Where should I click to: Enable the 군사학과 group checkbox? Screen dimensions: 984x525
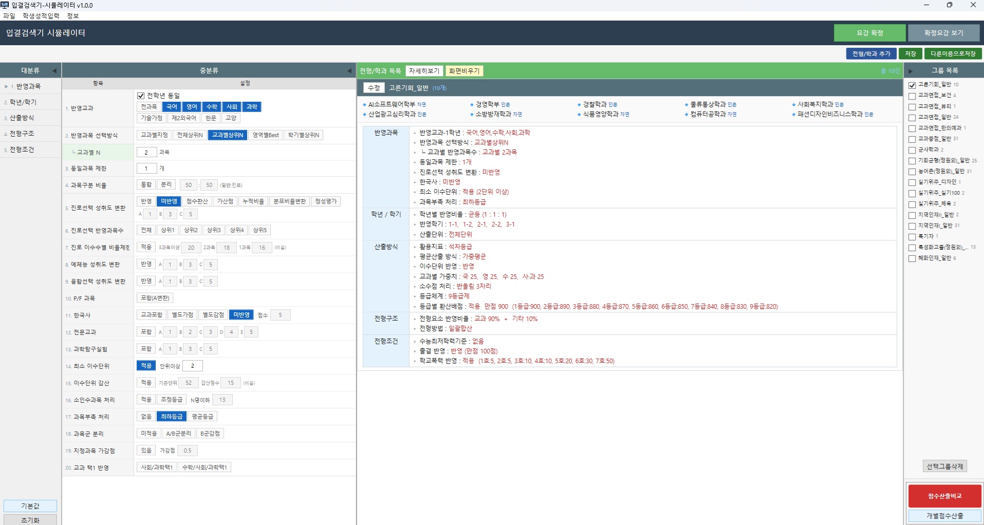(x=912, y=150)
